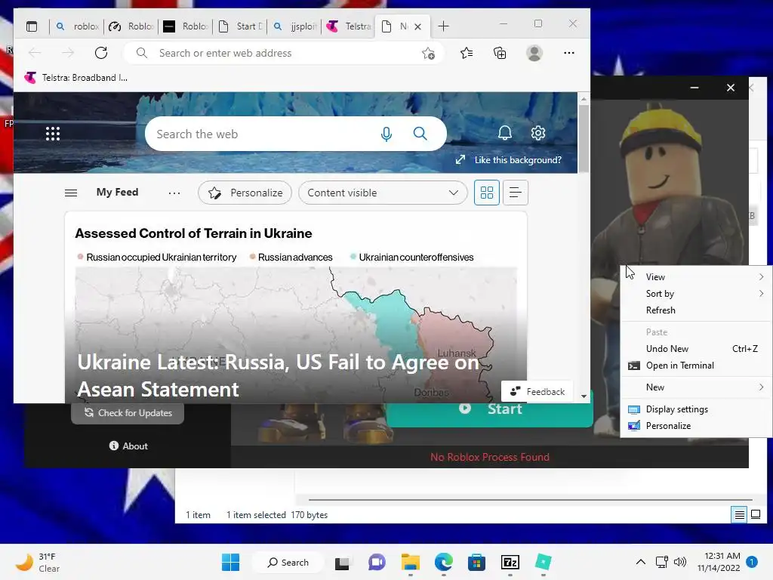This screenshot has height=580, width=773.
Task: Open Telstra Broadband favorites bar bookmark
Action: pyautogui.click(x=75, y=78)
